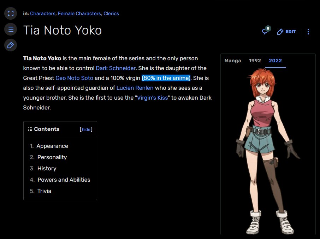Click the fullscreen expand icon in sidebar
The height and width of the screenshot is (239, 320).
click(11, 13)
